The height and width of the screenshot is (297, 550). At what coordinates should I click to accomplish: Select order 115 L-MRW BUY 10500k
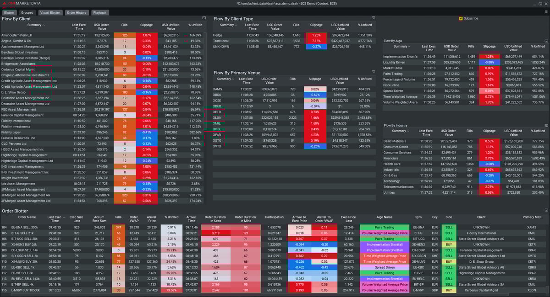[x=275, y=290]
